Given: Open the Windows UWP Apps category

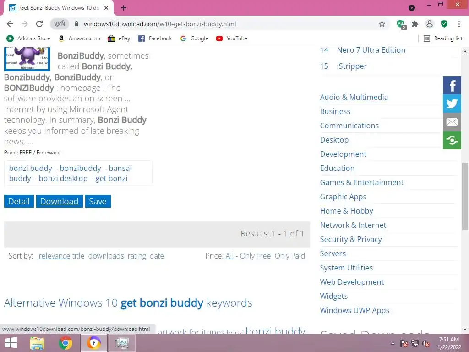Looking at the screenshot, I should pos(354,310).
